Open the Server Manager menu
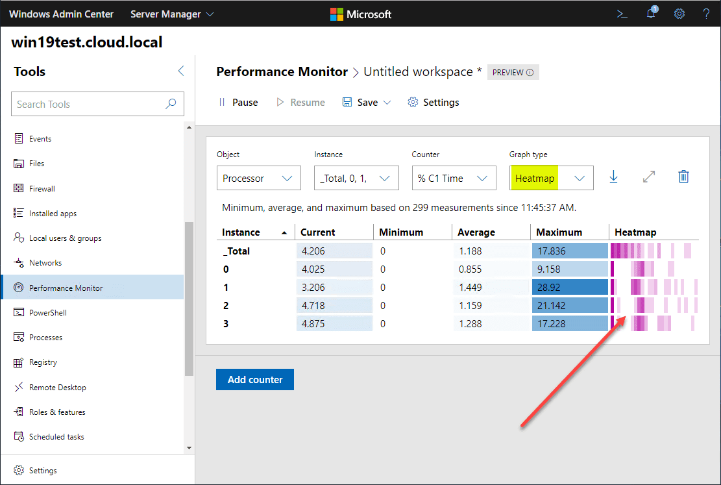The image size is (721, 485). (172, 14)
